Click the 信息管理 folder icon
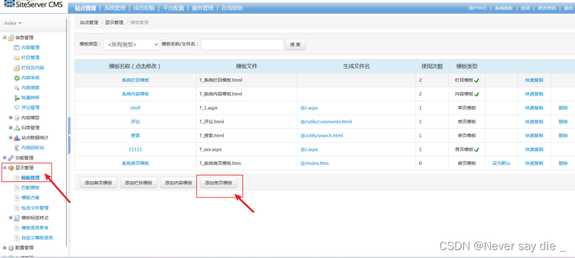 10,37
